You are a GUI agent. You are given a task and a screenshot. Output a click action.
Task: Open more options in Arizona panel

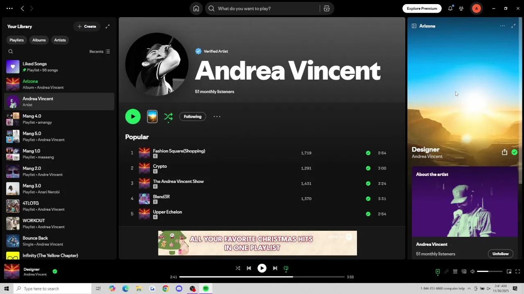(x=502, y=26)
